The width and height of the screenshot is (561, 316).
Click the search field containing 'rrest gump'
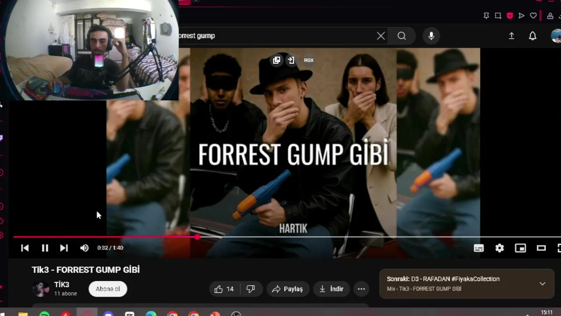click(x=277, y=36)
